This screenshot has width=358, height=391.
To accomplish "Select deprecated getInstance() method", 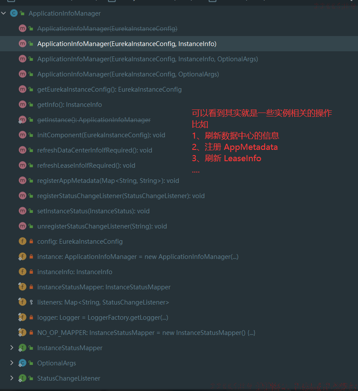I will [x=179, y=120].
